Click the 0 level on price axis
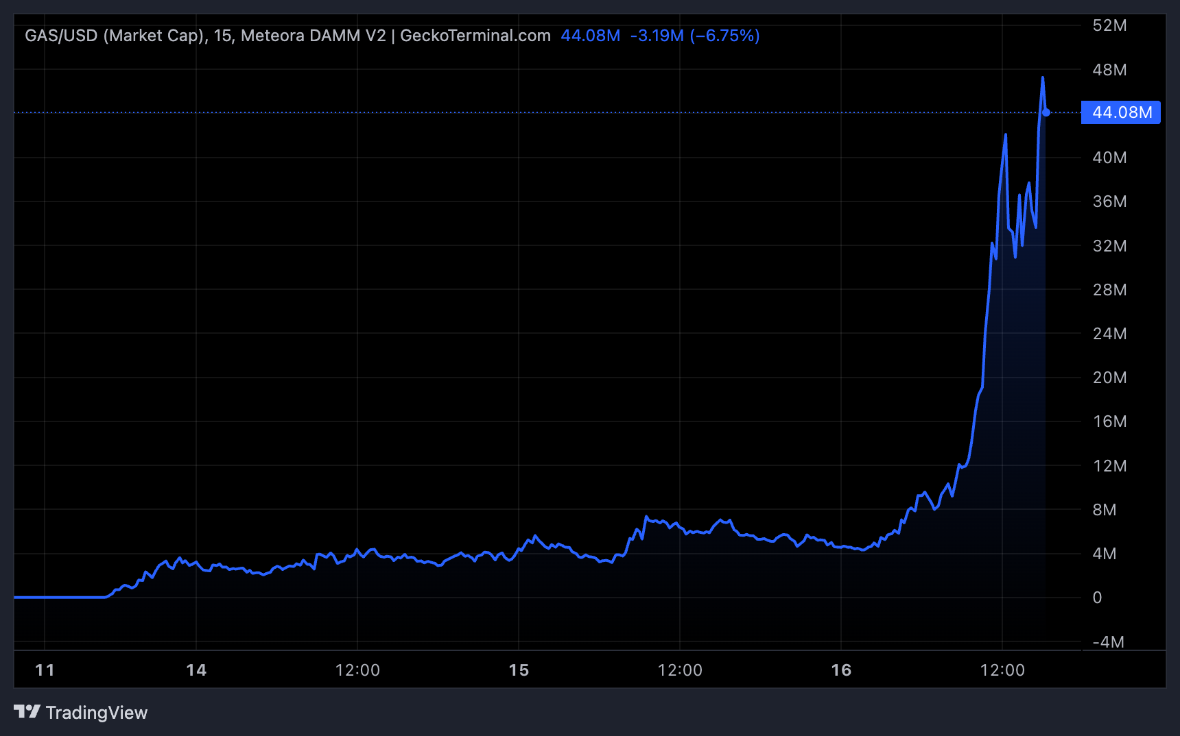The image size is (1180, 736). point(1098,598)
